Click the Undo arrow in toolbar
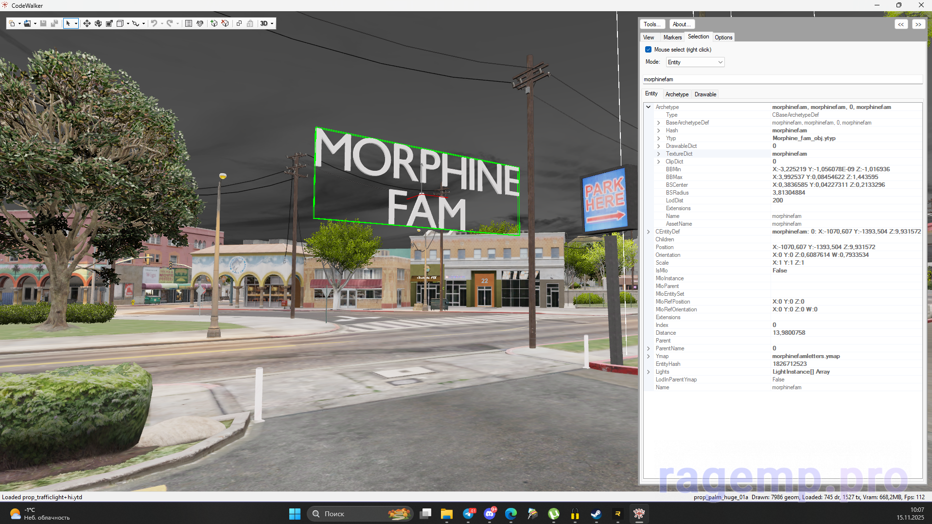932x524 pixels. [x=154, y=23]
